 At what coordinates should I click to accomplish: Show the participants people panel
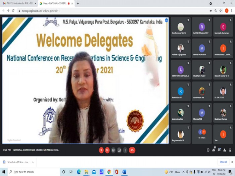tap(214, 150)
